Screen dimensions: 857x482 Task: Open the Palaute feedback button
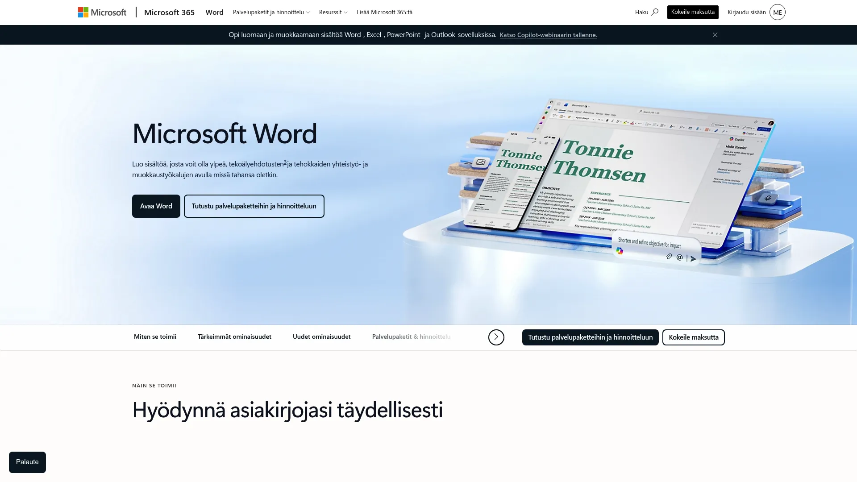[27, 462]
